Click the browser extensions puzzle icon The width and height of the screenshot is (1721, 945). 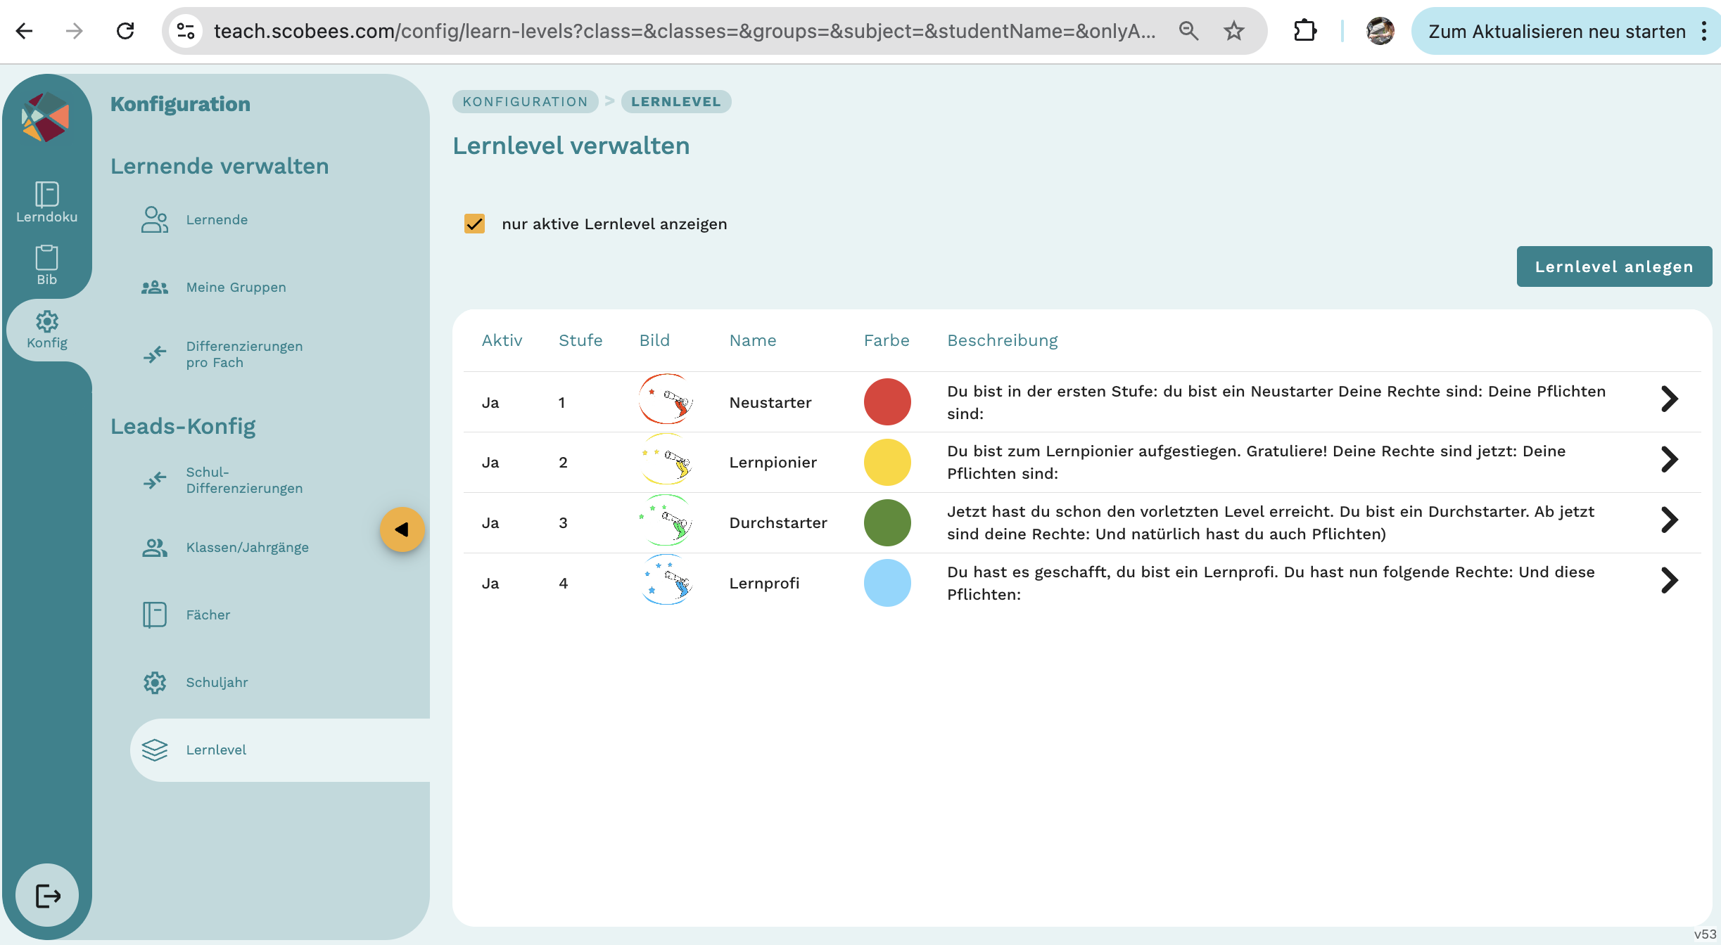click(x=1304, y=31)
